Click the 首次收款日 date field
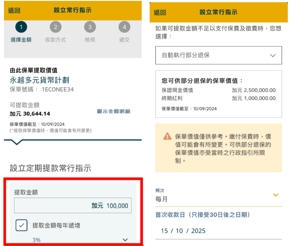 (x=218, y=231)
